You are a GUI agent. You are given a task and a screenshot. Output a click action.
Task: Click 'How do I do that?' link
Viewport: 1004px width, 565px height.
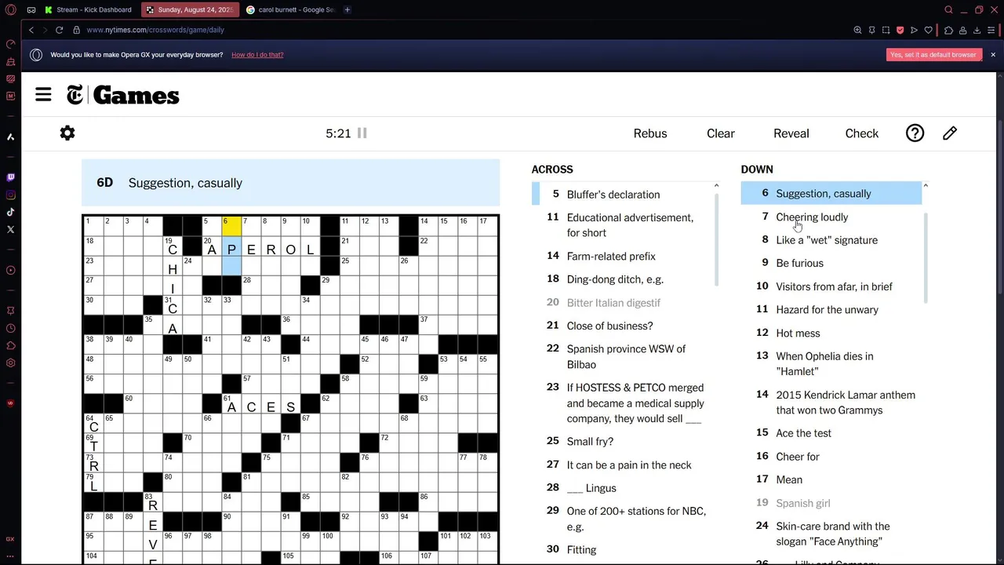(257, 55)
